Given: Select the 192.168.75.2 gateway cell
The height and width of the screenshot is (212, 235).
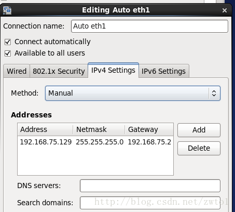Looking at the screenshot, I should [149, 142].
